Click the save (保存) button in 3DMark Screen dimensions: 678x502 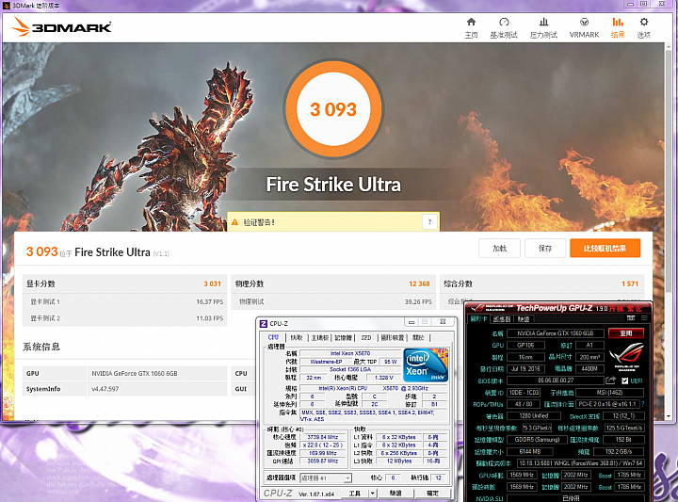pyautogui.click(x=545, y=249)
